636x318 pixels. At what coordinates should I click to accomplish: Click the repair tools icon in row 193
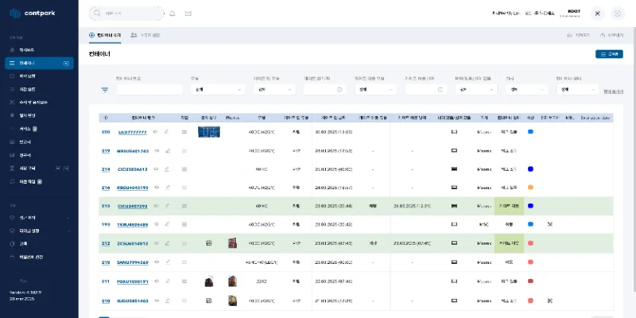click(550, 225)
